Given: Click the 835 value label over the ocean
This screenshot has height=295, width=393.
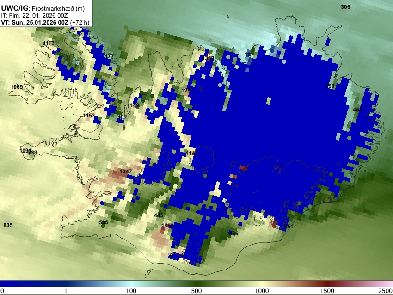Looking at the screenshot, I should [8, 225].
